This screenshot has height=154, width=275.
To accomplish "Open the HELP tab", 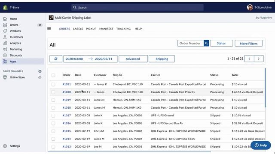I will (138, 29).
